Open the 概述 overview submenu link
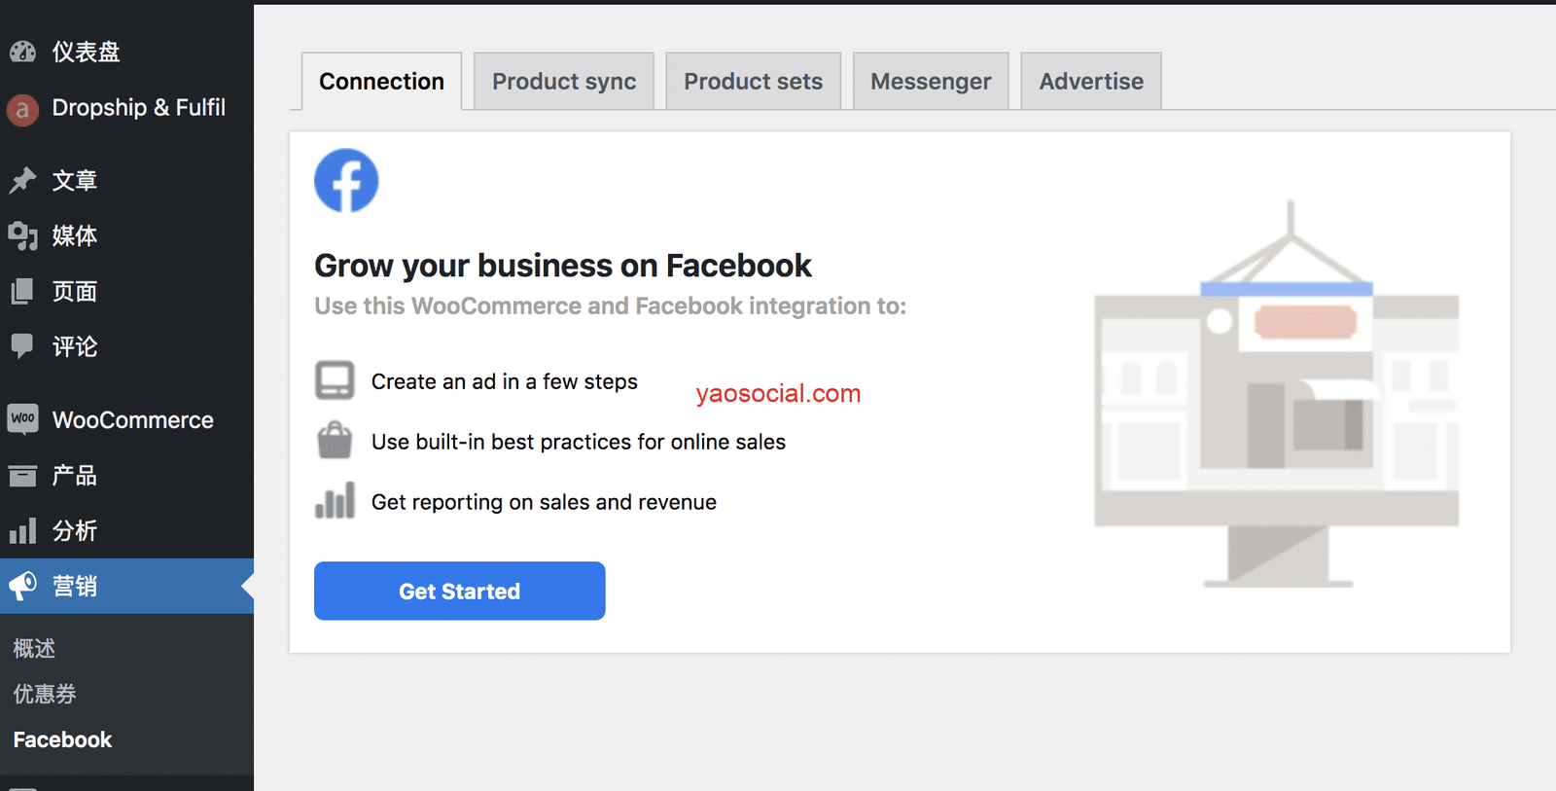The height and width of the screenshot is (791, 1556). 34,648
